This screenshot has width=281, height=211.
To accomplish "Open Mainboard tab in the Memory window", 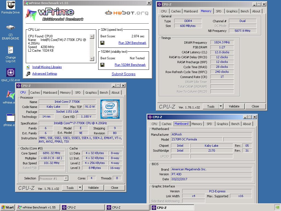I will tap(191, 11).
